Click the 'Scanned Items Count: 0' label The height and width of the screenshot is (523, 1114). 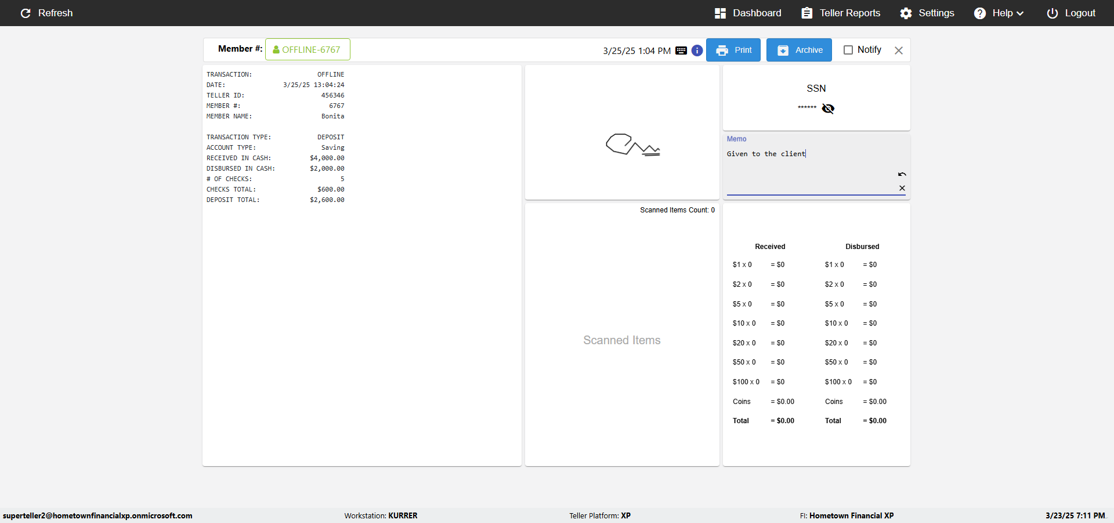pyautogui.click(x=677, y=210)
